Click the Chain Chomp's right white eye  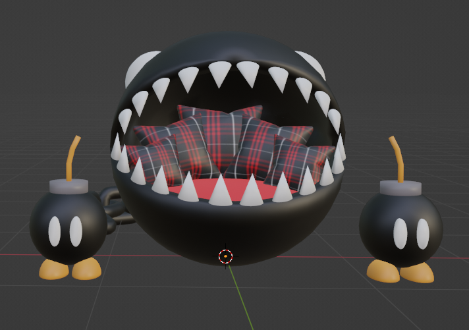point(313,65)
